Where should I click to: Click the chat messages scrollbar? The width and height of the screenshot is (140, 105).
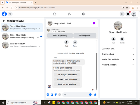[97, 71]
